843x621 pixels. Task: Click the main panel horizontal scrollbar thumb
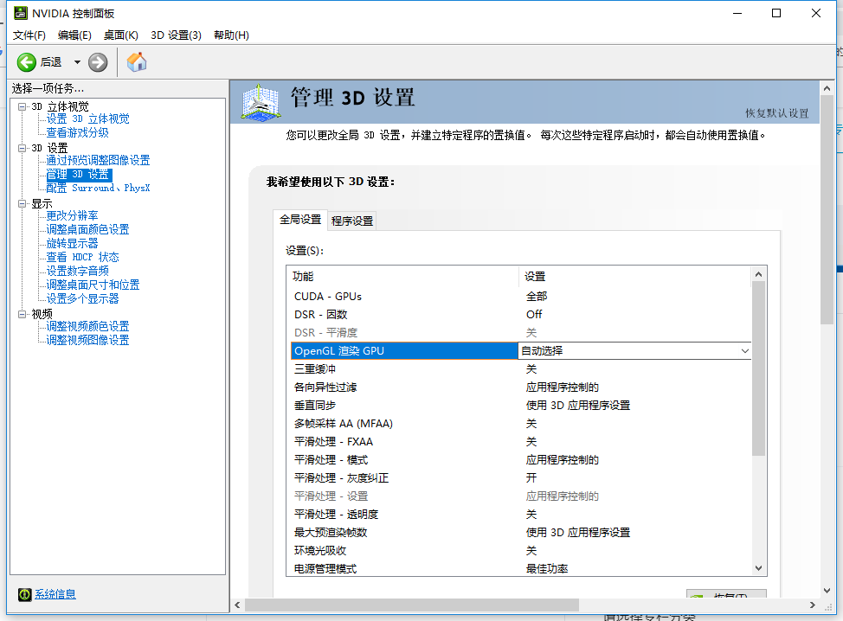point(412,605)
